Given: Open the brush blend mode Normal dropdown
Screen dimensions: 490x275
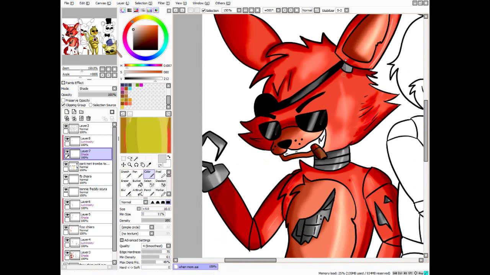Looking at the screenshot, I should tap(134, 202).
